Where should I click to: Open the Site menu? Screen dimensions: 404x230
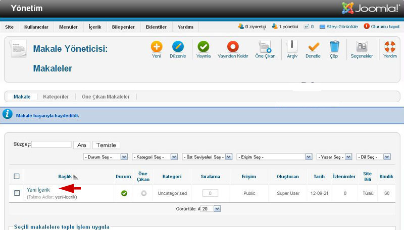[x=9, y=27]
